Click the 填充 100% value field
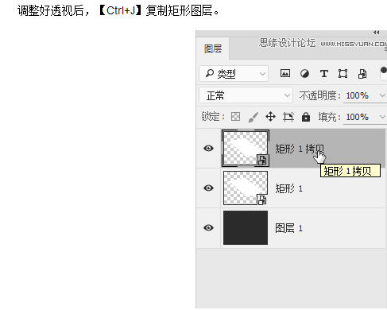387x310 pixels. [358, 117]
